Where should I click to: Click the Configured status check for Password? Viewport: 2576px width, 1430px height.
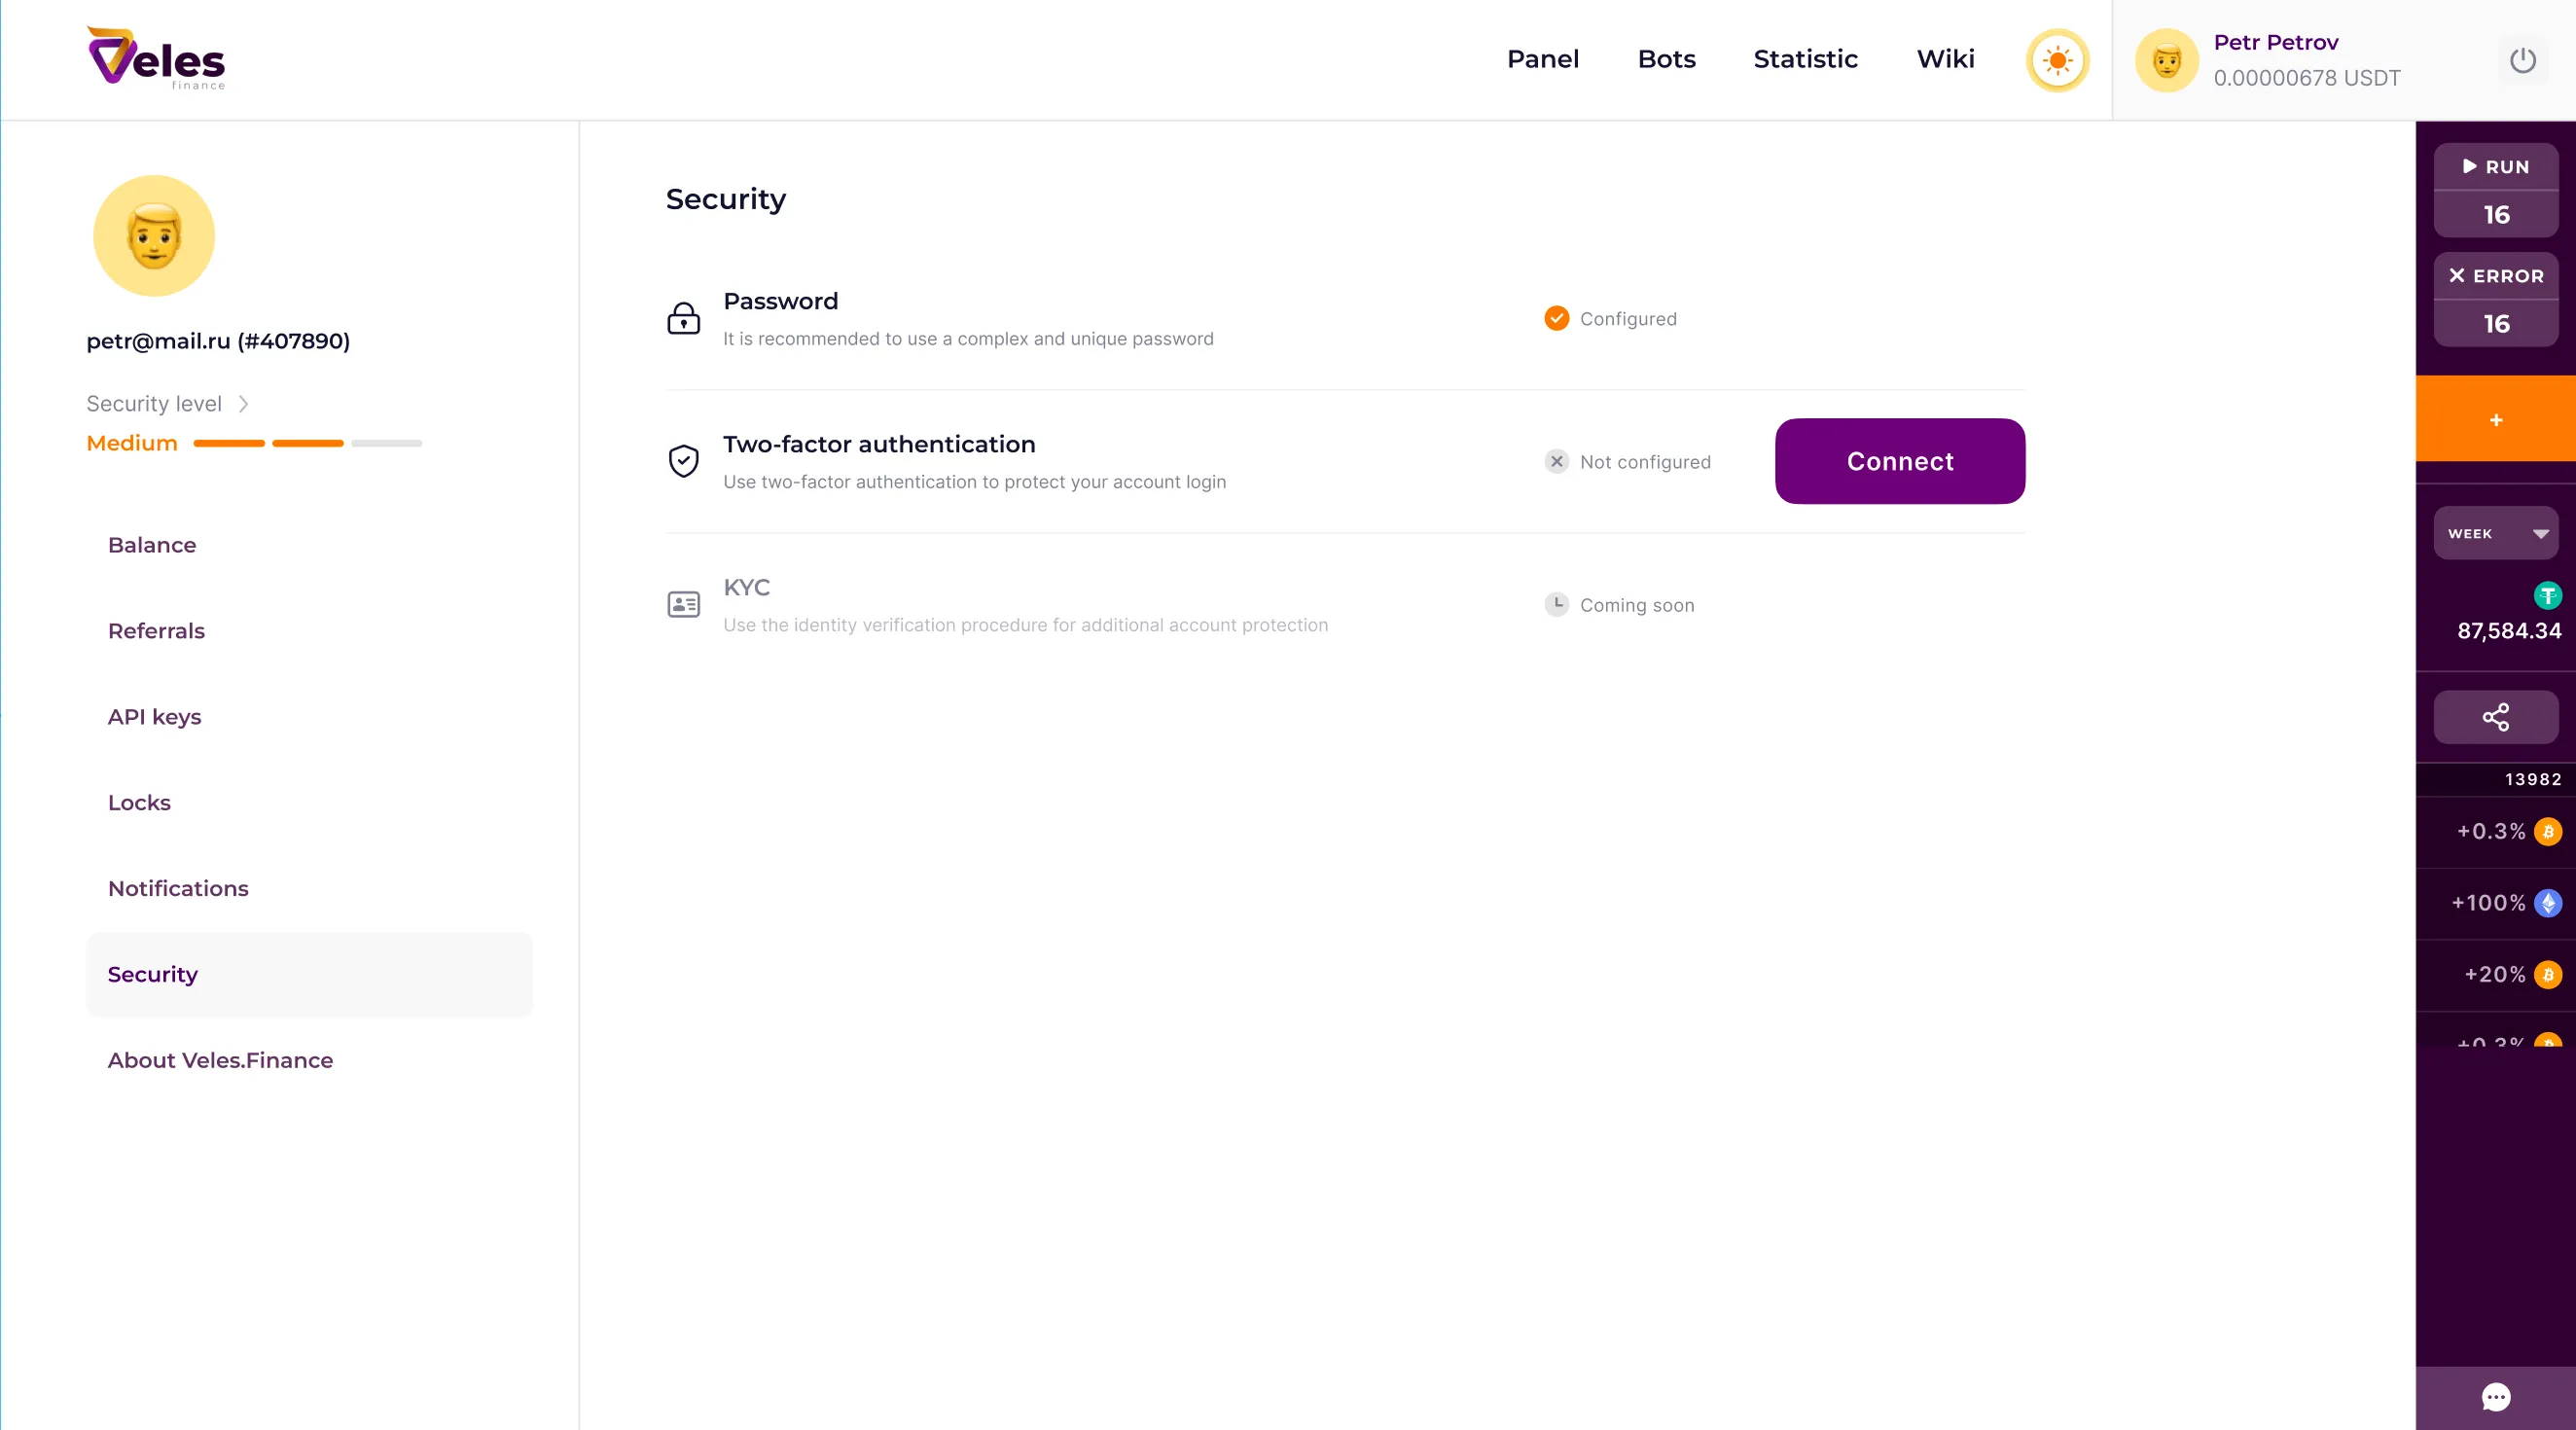coord(1556,319)
